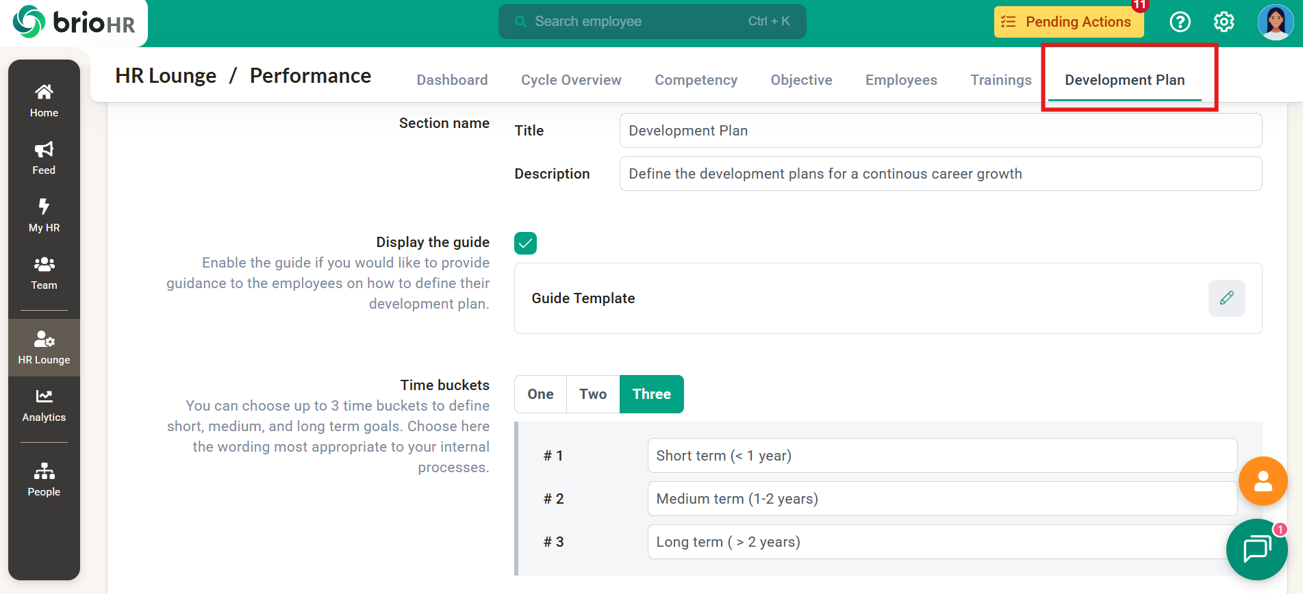1303x594 pixels.
Task: Open settings gear icon in header
Action: point(1224,22)
